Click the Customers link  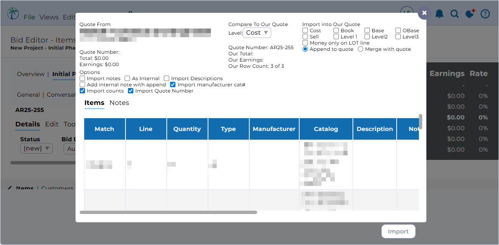pos(57,188)
